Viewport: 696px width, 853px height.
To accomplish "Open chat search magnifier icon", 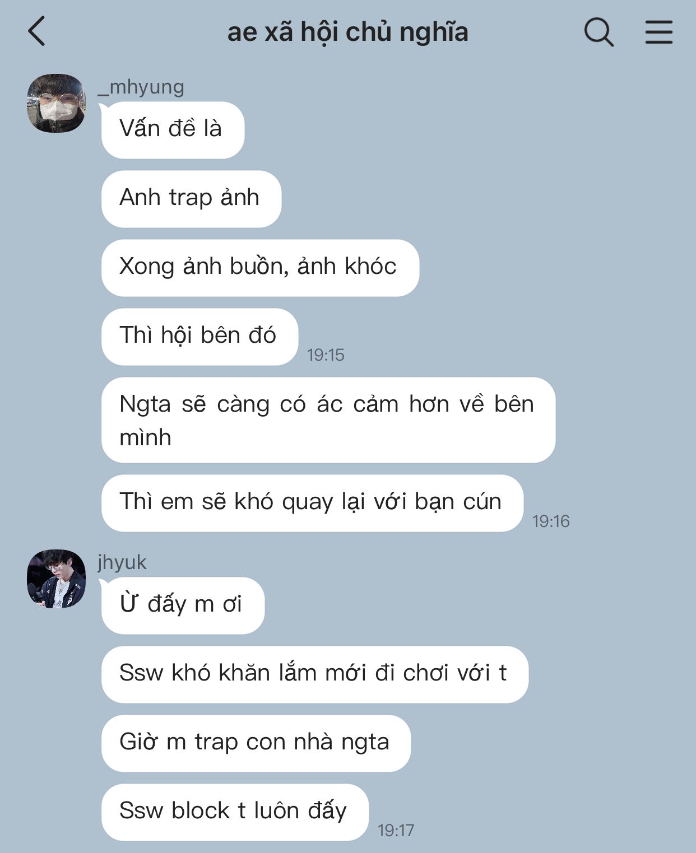I will tap(598, 32).
